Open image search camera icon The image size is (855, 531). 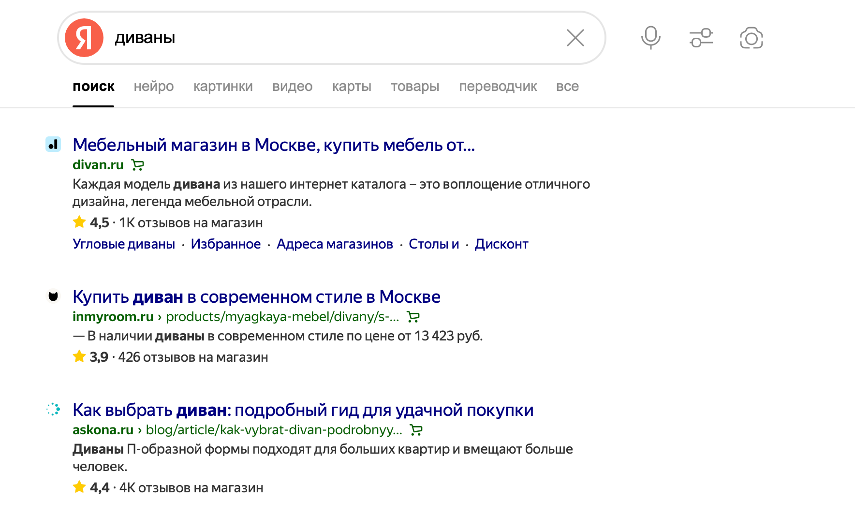751,38
